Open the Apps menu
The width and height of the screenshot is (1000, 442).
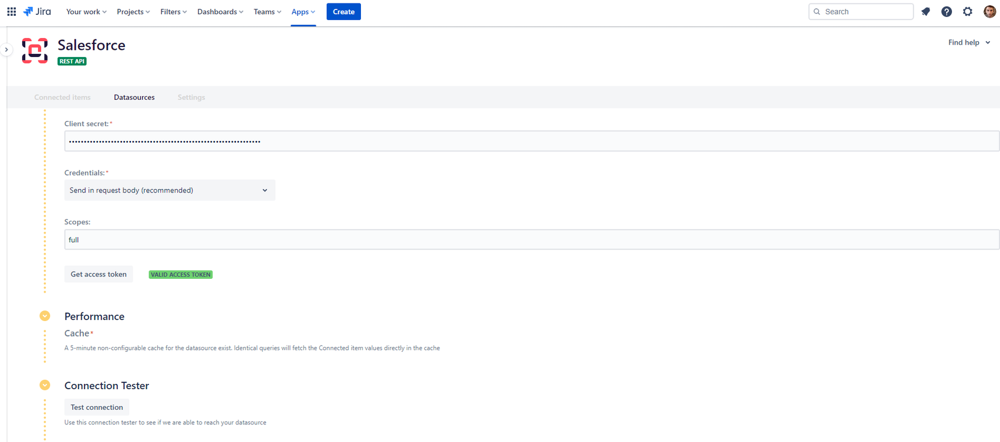pyautogui.click(x=303, y=12)
